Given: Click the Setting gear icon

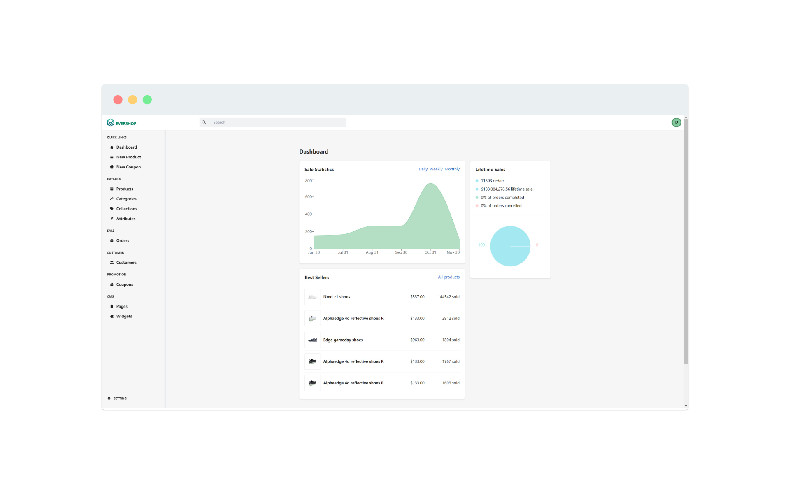Looking at the screenshot, I should pyautogui.click(x=109, y=398).
